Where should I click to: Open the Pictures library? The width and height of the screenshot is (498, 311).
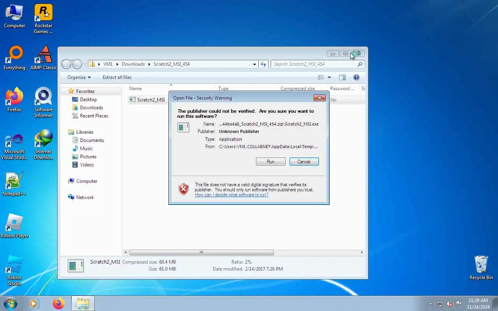[x=88, y=157]
